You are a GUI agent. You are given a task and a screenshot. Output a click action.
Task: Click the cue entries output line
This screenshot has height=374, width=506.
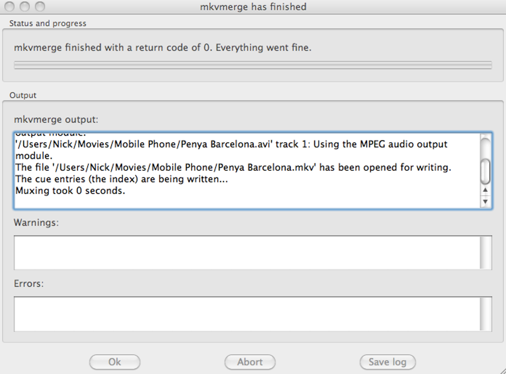122,179
